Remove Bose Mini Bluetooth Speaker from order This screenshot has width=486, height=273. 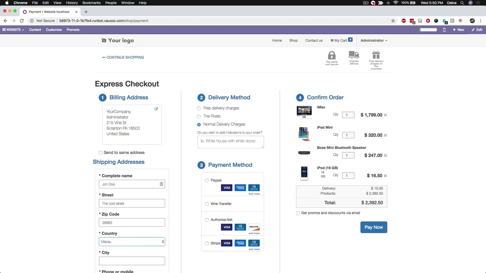point(385,155)
